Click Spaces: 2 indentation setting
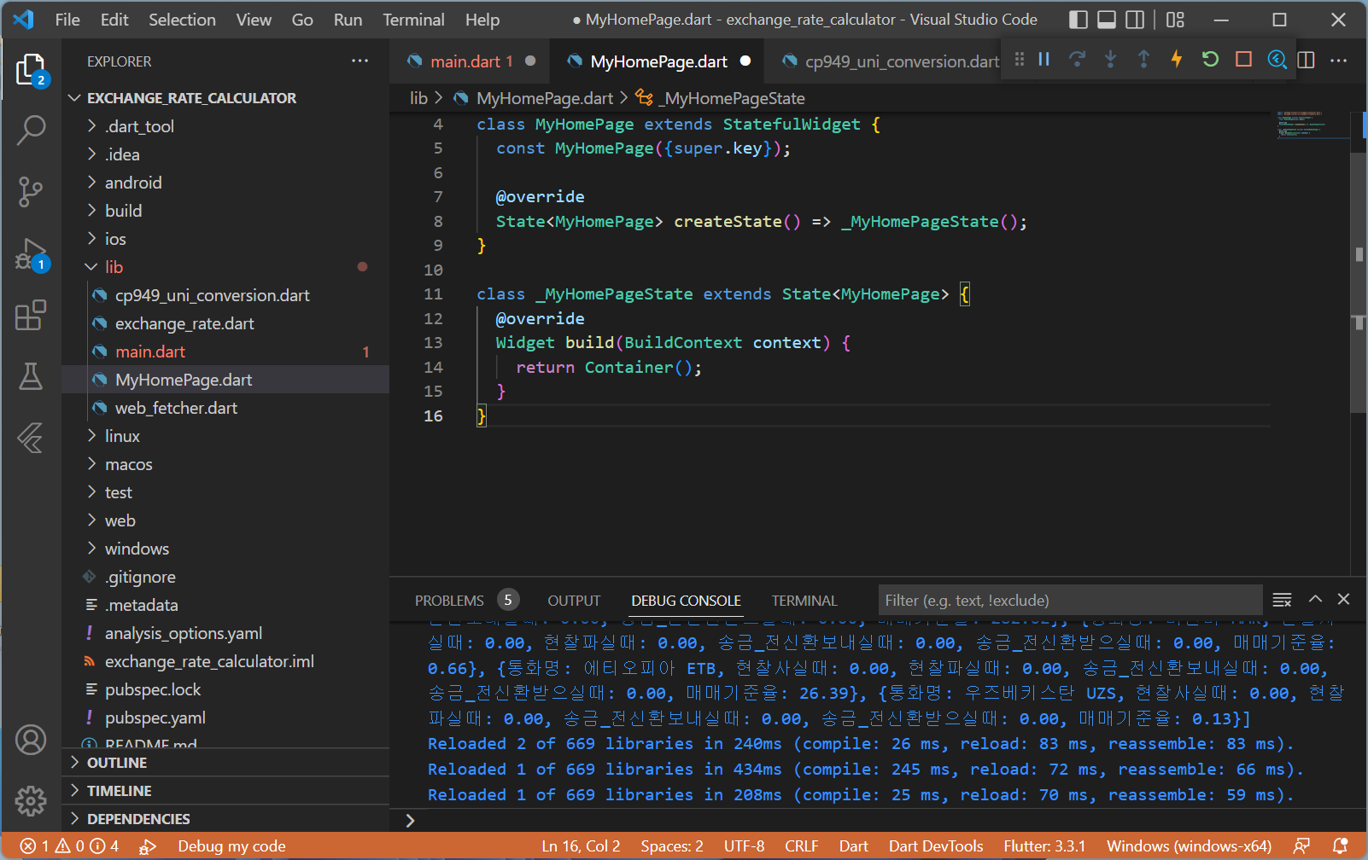This screenshot has height=860, width=1368. 672,846
